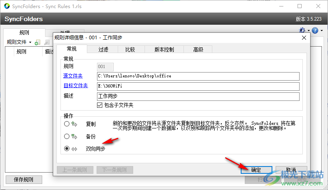Viewport: 328px width, 190px height.
Task: Expand the 规则文件 dropdown menu
Action: (19, 42)
